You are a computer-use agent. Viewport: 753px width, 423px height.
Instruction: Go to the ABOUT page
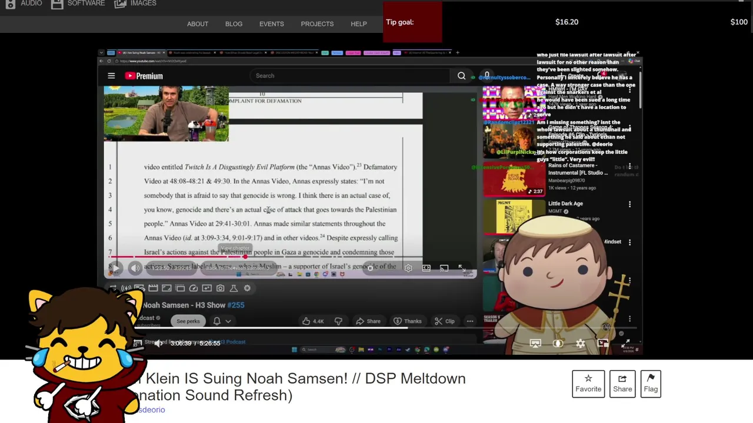(198, 24)
